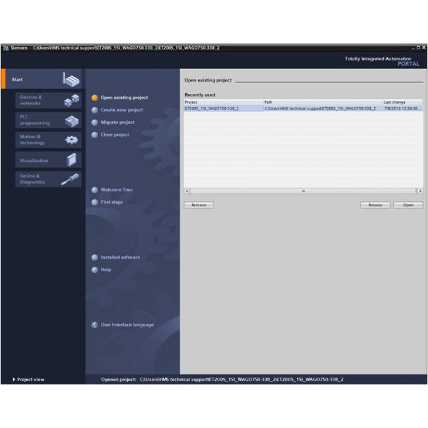
Task: Click the orange bullet beside Open existing project
Action: click(x=95, y=98)
